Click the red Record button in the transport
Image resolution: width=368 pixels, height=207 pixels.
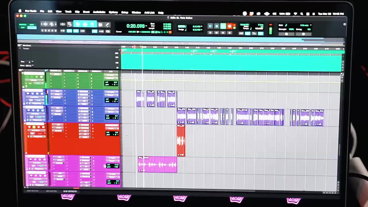(x=229, y=26)
